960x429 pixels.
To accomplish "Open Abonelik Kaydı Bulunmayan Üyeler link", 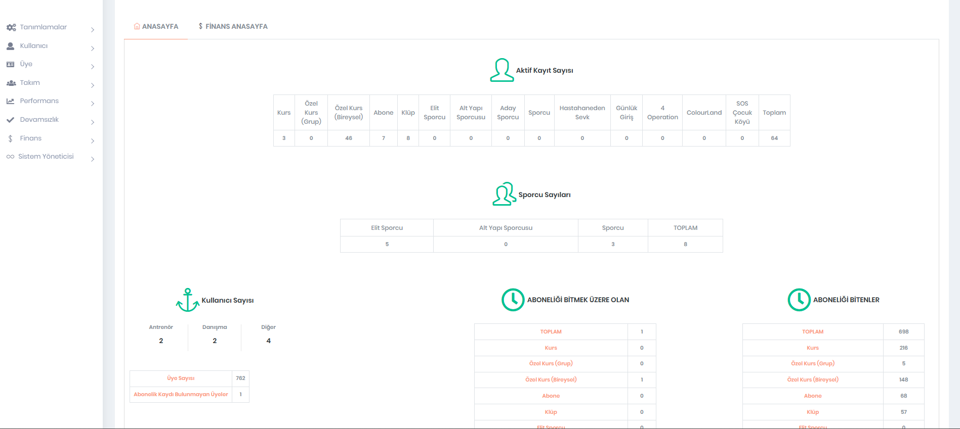I will 181,394.
